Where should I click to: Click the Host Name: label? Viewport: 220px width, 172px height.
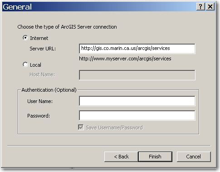tap(42, 74)
